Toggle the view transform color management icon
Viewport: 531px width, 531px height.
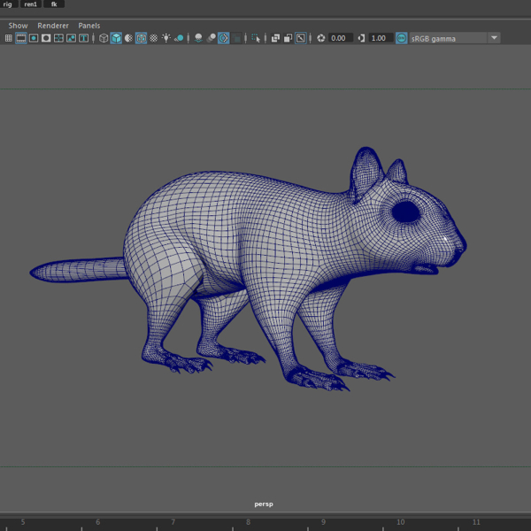click(x=402, y=38)
